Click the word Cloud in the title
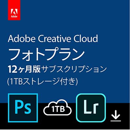Image resolution: width=130 pixels, height=130 pixels. pos(86,38)
